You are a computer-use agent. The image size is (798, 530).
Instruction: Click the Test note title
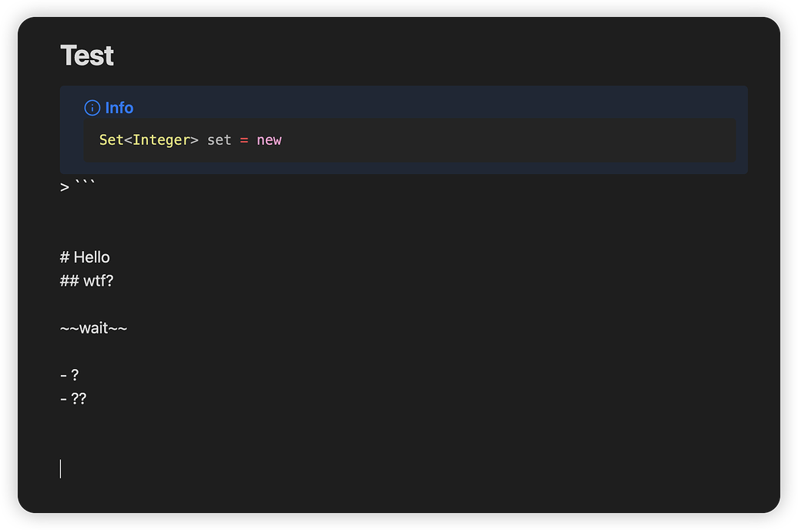click(x=87, y=55)
